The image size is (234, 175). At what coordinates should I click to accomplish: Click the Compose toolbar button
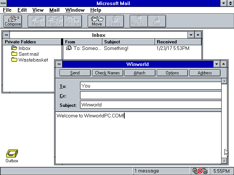coord(13,21)
